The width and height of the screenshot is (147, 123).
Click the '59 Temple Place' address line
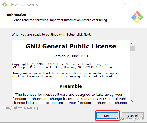62,67
